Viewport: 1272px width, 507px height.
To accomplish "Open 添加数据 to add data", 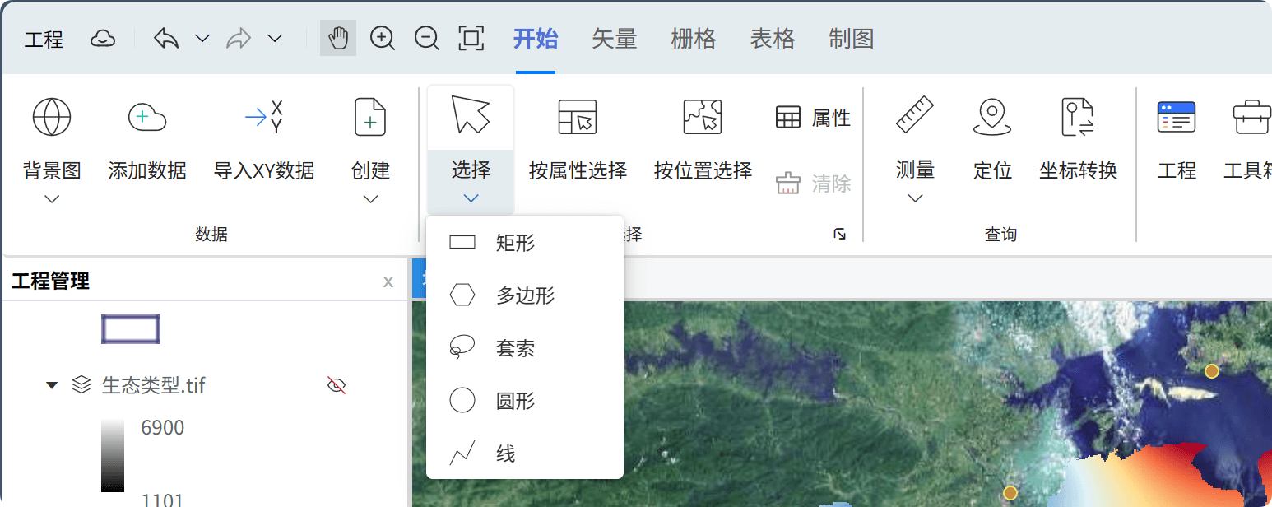I will click(146, 140).
